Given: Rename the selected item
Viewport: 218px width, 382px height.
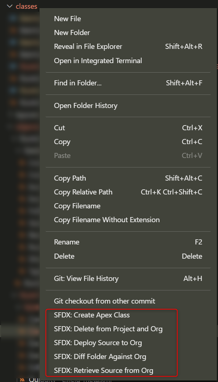Looking at the screenshot, I should tap(67, 242).
